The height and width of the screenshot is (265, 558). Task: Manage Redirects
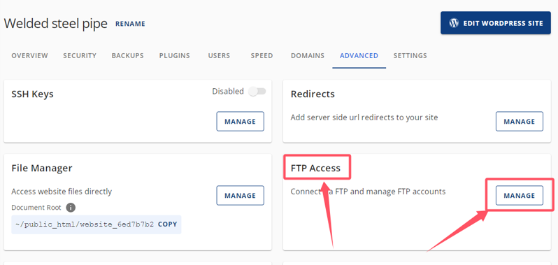(x=520, y=121)
